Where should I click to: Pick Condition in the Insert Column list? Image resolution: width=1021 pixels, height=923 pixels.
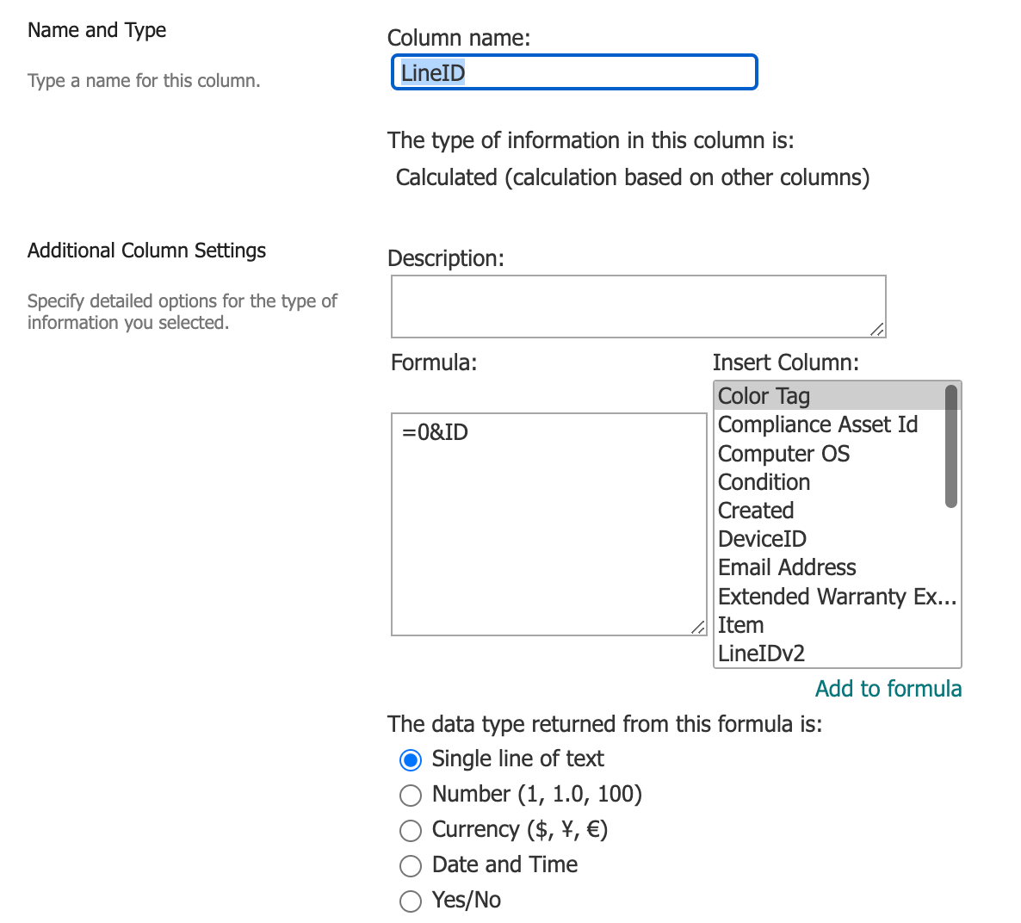[x=764, y=482]
